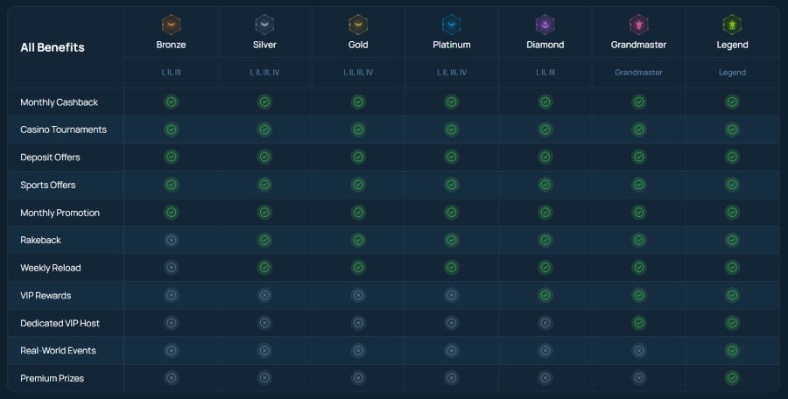This screenshot has height=399, width=788.
Task: Click Gold's Dedicated VIP Host X icon
Action: (358, 323)
